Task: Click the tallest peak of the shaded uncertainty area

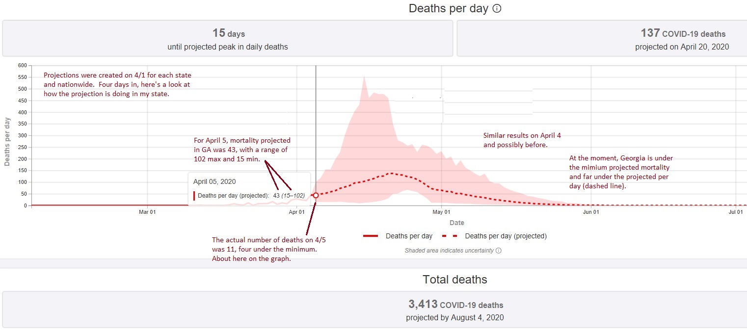Action: (364, 78)
